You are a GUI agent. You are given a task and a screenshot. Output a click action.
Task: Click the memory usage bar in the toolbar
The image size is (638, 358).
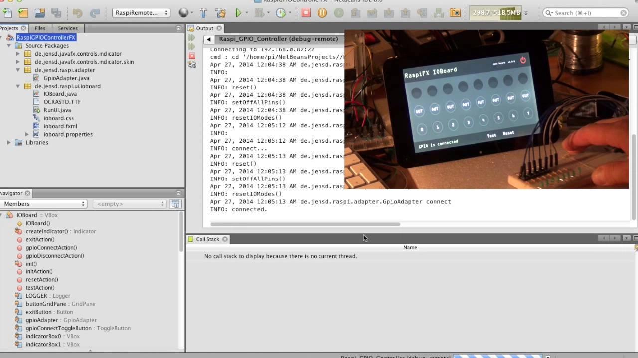pos(496,13)
